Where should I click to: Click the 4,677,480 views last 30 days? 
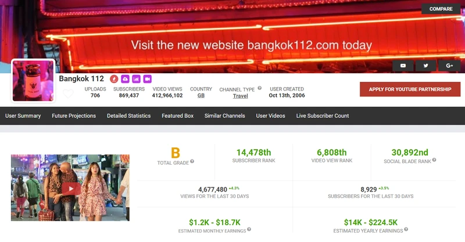pyautogui.click(x=213, y=190)
